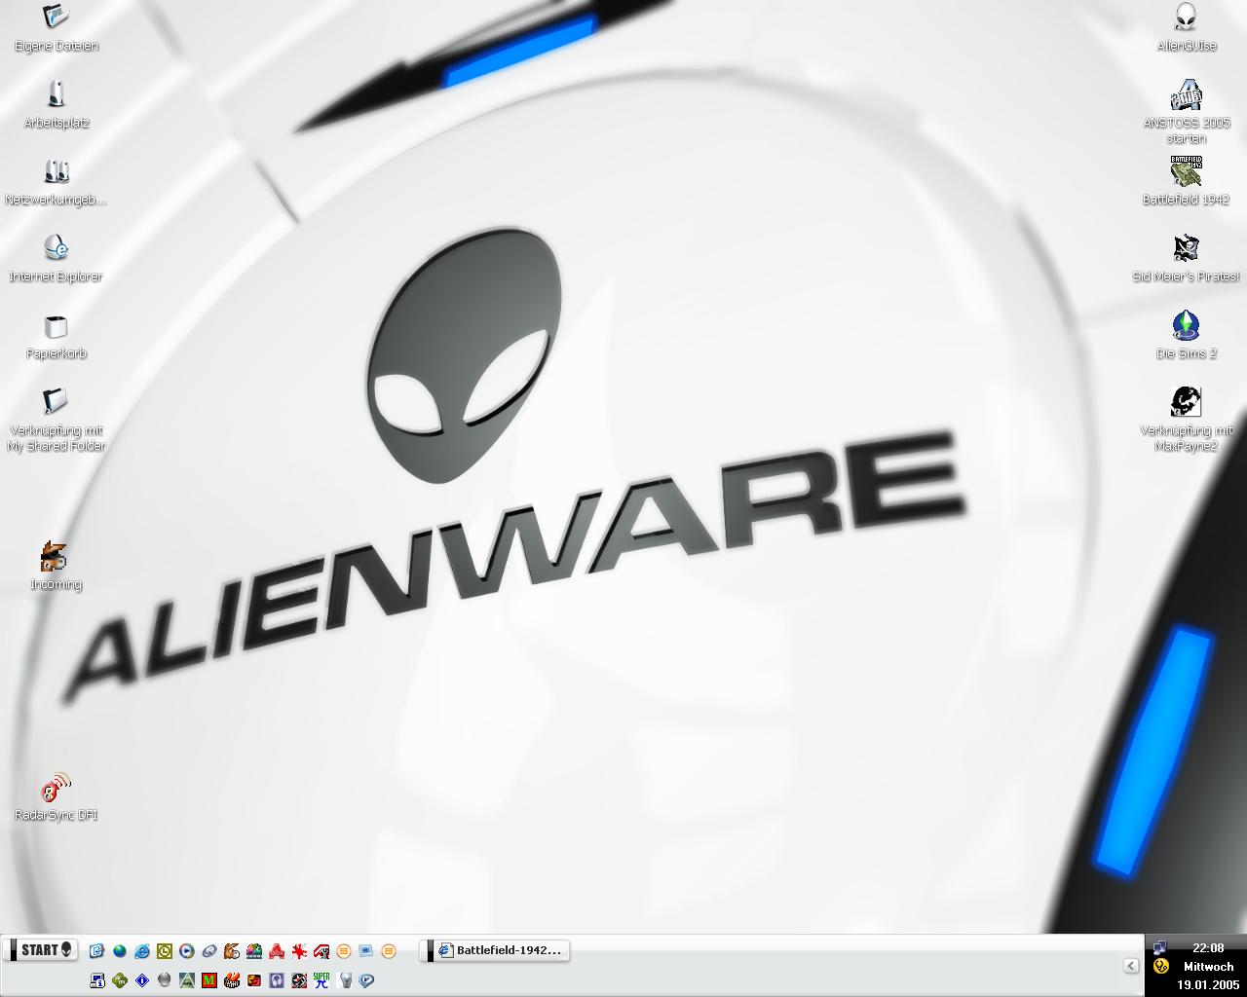Select the RadarSync DFI desktop icon

tap(57, 796)
